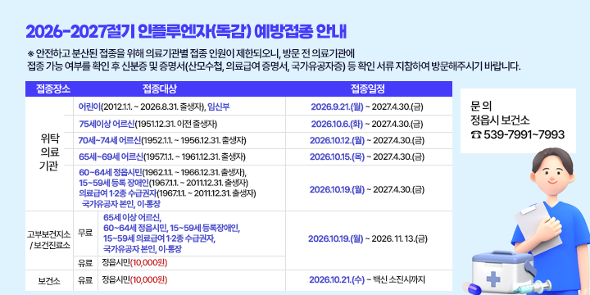Click the 2026.9.21.(월) schedule date
Image resolution: width=590 pixels, height=295 pixels.
[337, 107]
